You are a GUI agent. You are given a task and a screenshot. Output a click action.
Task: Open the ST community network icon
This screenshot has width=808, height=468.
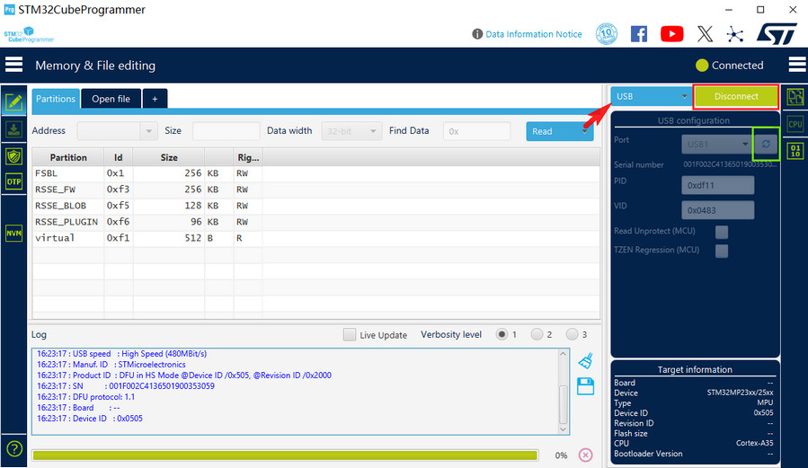coord(735,34)
